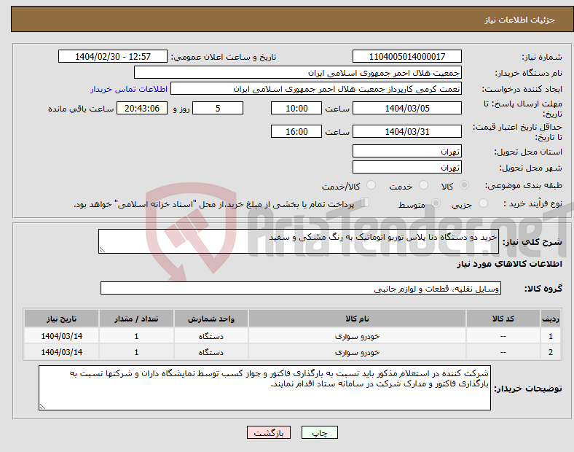Click the ردیف column header
The width and height of the screenshot is (574, 452).
click(x=550, y=319)
